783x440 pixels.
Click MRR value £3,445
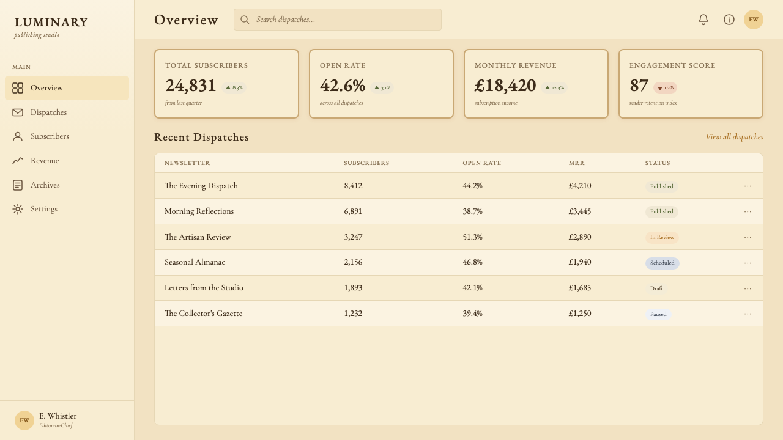pos(580,211)
